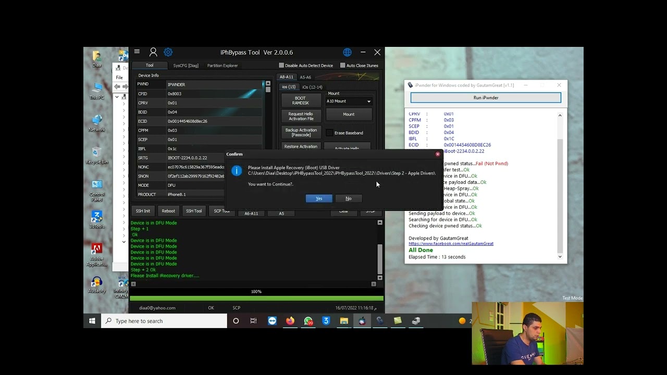Click Request Hello Activation File button
The height and width of the screenshot is (375, 667).
point(301,116)
